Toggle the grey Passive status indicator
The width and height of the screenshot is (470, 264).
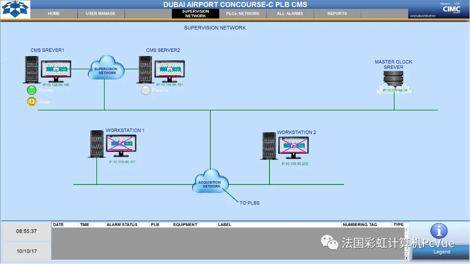[146, 90]
